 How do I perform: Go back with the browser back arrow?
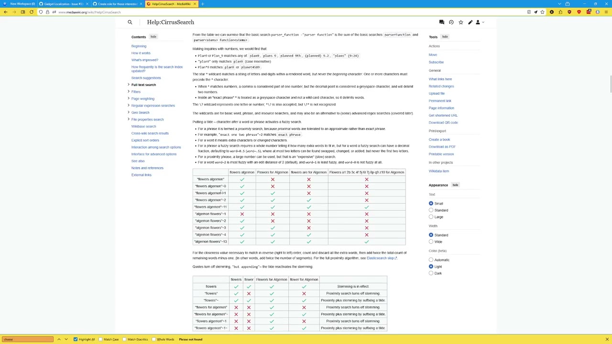[5, 12]
